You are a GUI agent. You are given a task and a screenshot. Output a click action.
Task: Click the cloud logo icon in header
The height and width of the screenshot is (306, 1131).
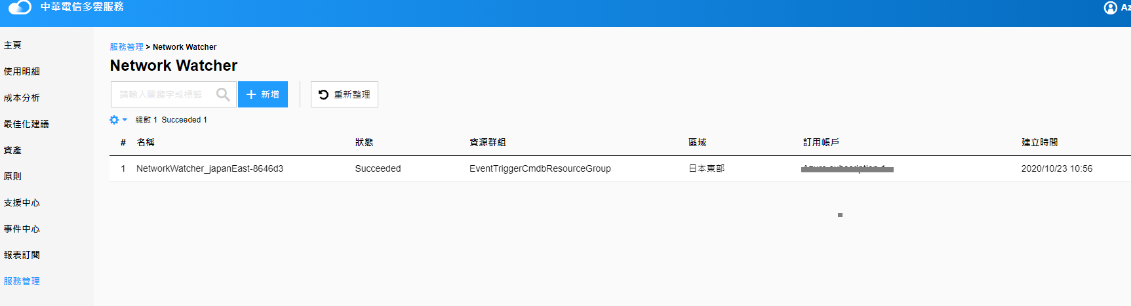(20, 7)
